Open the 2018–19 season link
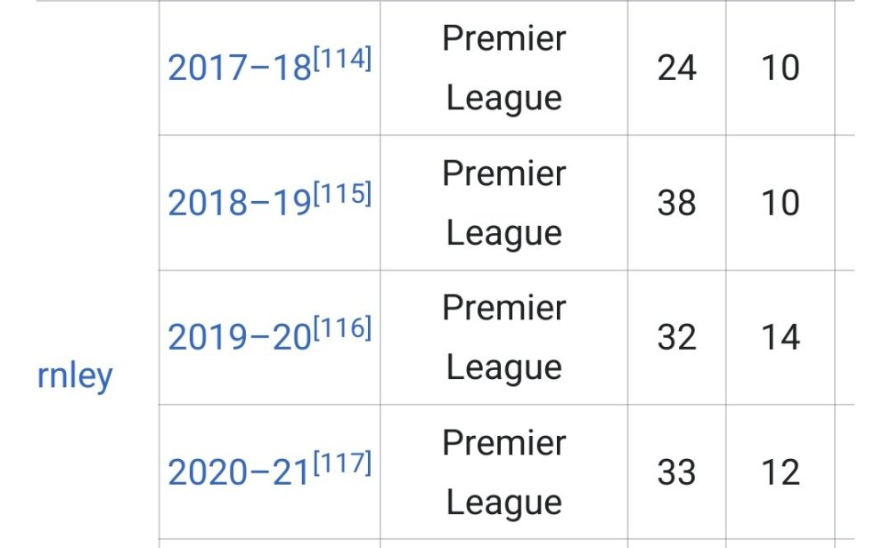 point(239,205)
